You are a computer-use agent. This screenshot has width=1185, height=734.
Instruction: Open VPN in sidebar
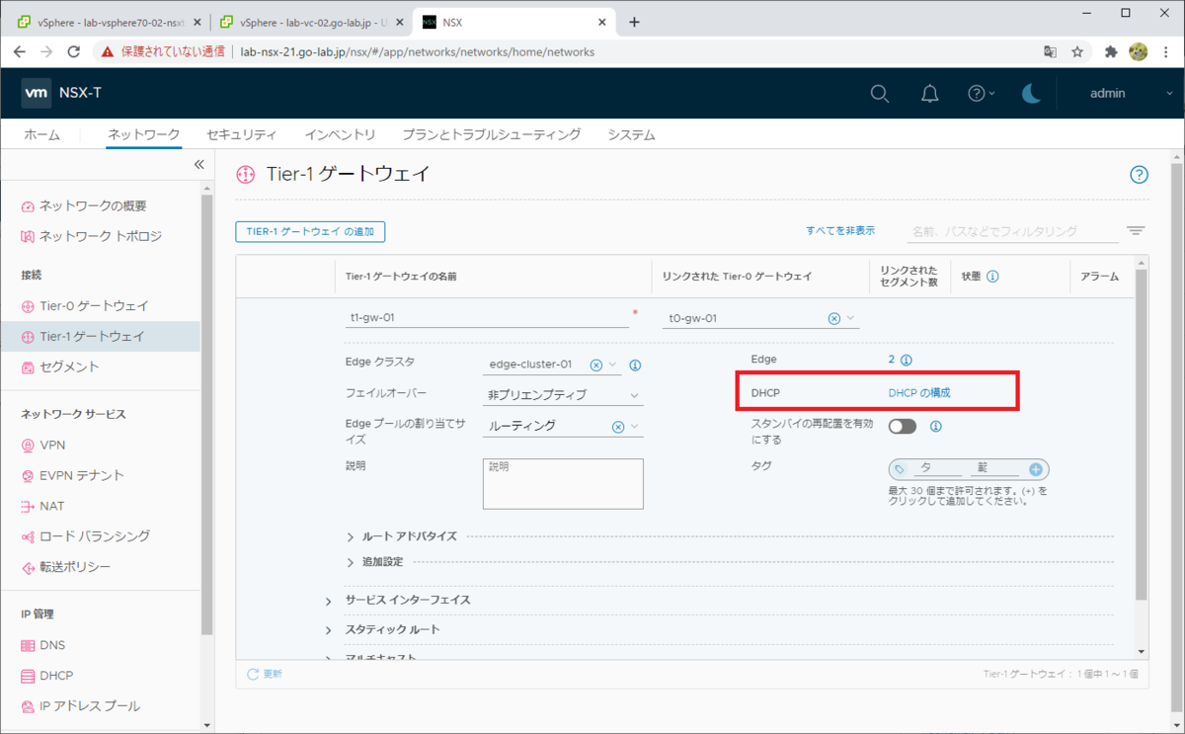click(x=52, y=445)
